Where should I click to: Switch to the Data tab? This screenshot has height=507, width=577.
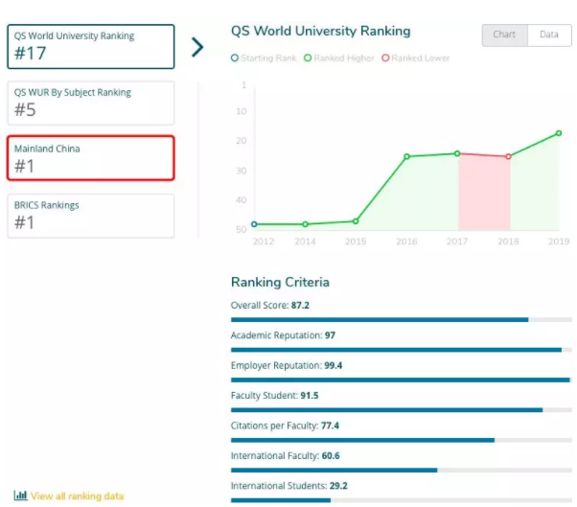(x=549, y=35)
